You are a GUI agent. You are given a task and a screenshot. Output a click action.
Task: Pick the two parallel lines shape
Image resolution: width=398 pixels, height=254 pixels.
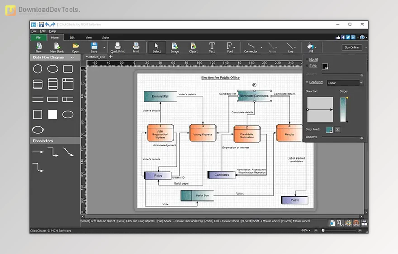(38, 99)
